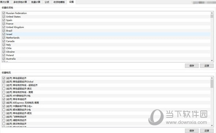Click 保存 under the logistics list
Viewport: 216px width, 133px height.
[191, 131]
